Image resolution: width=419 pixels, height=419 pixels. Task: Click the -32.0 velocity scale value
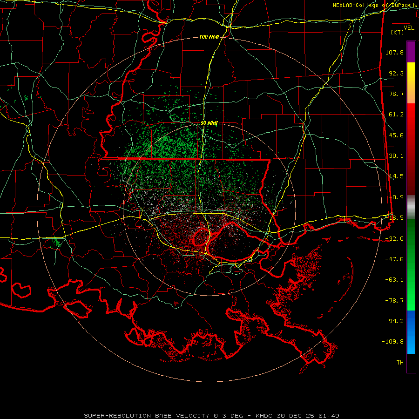click(394, 239)
